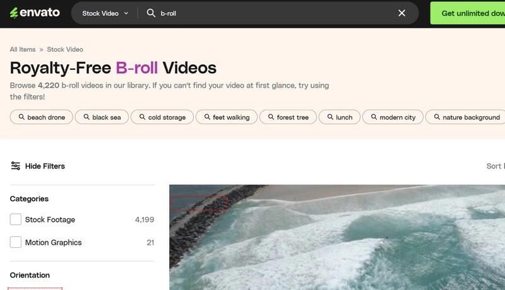This screenshot has width=505, height=290.
Task: Click Get unlimited downloads button
Action: [x=468, y=13]
